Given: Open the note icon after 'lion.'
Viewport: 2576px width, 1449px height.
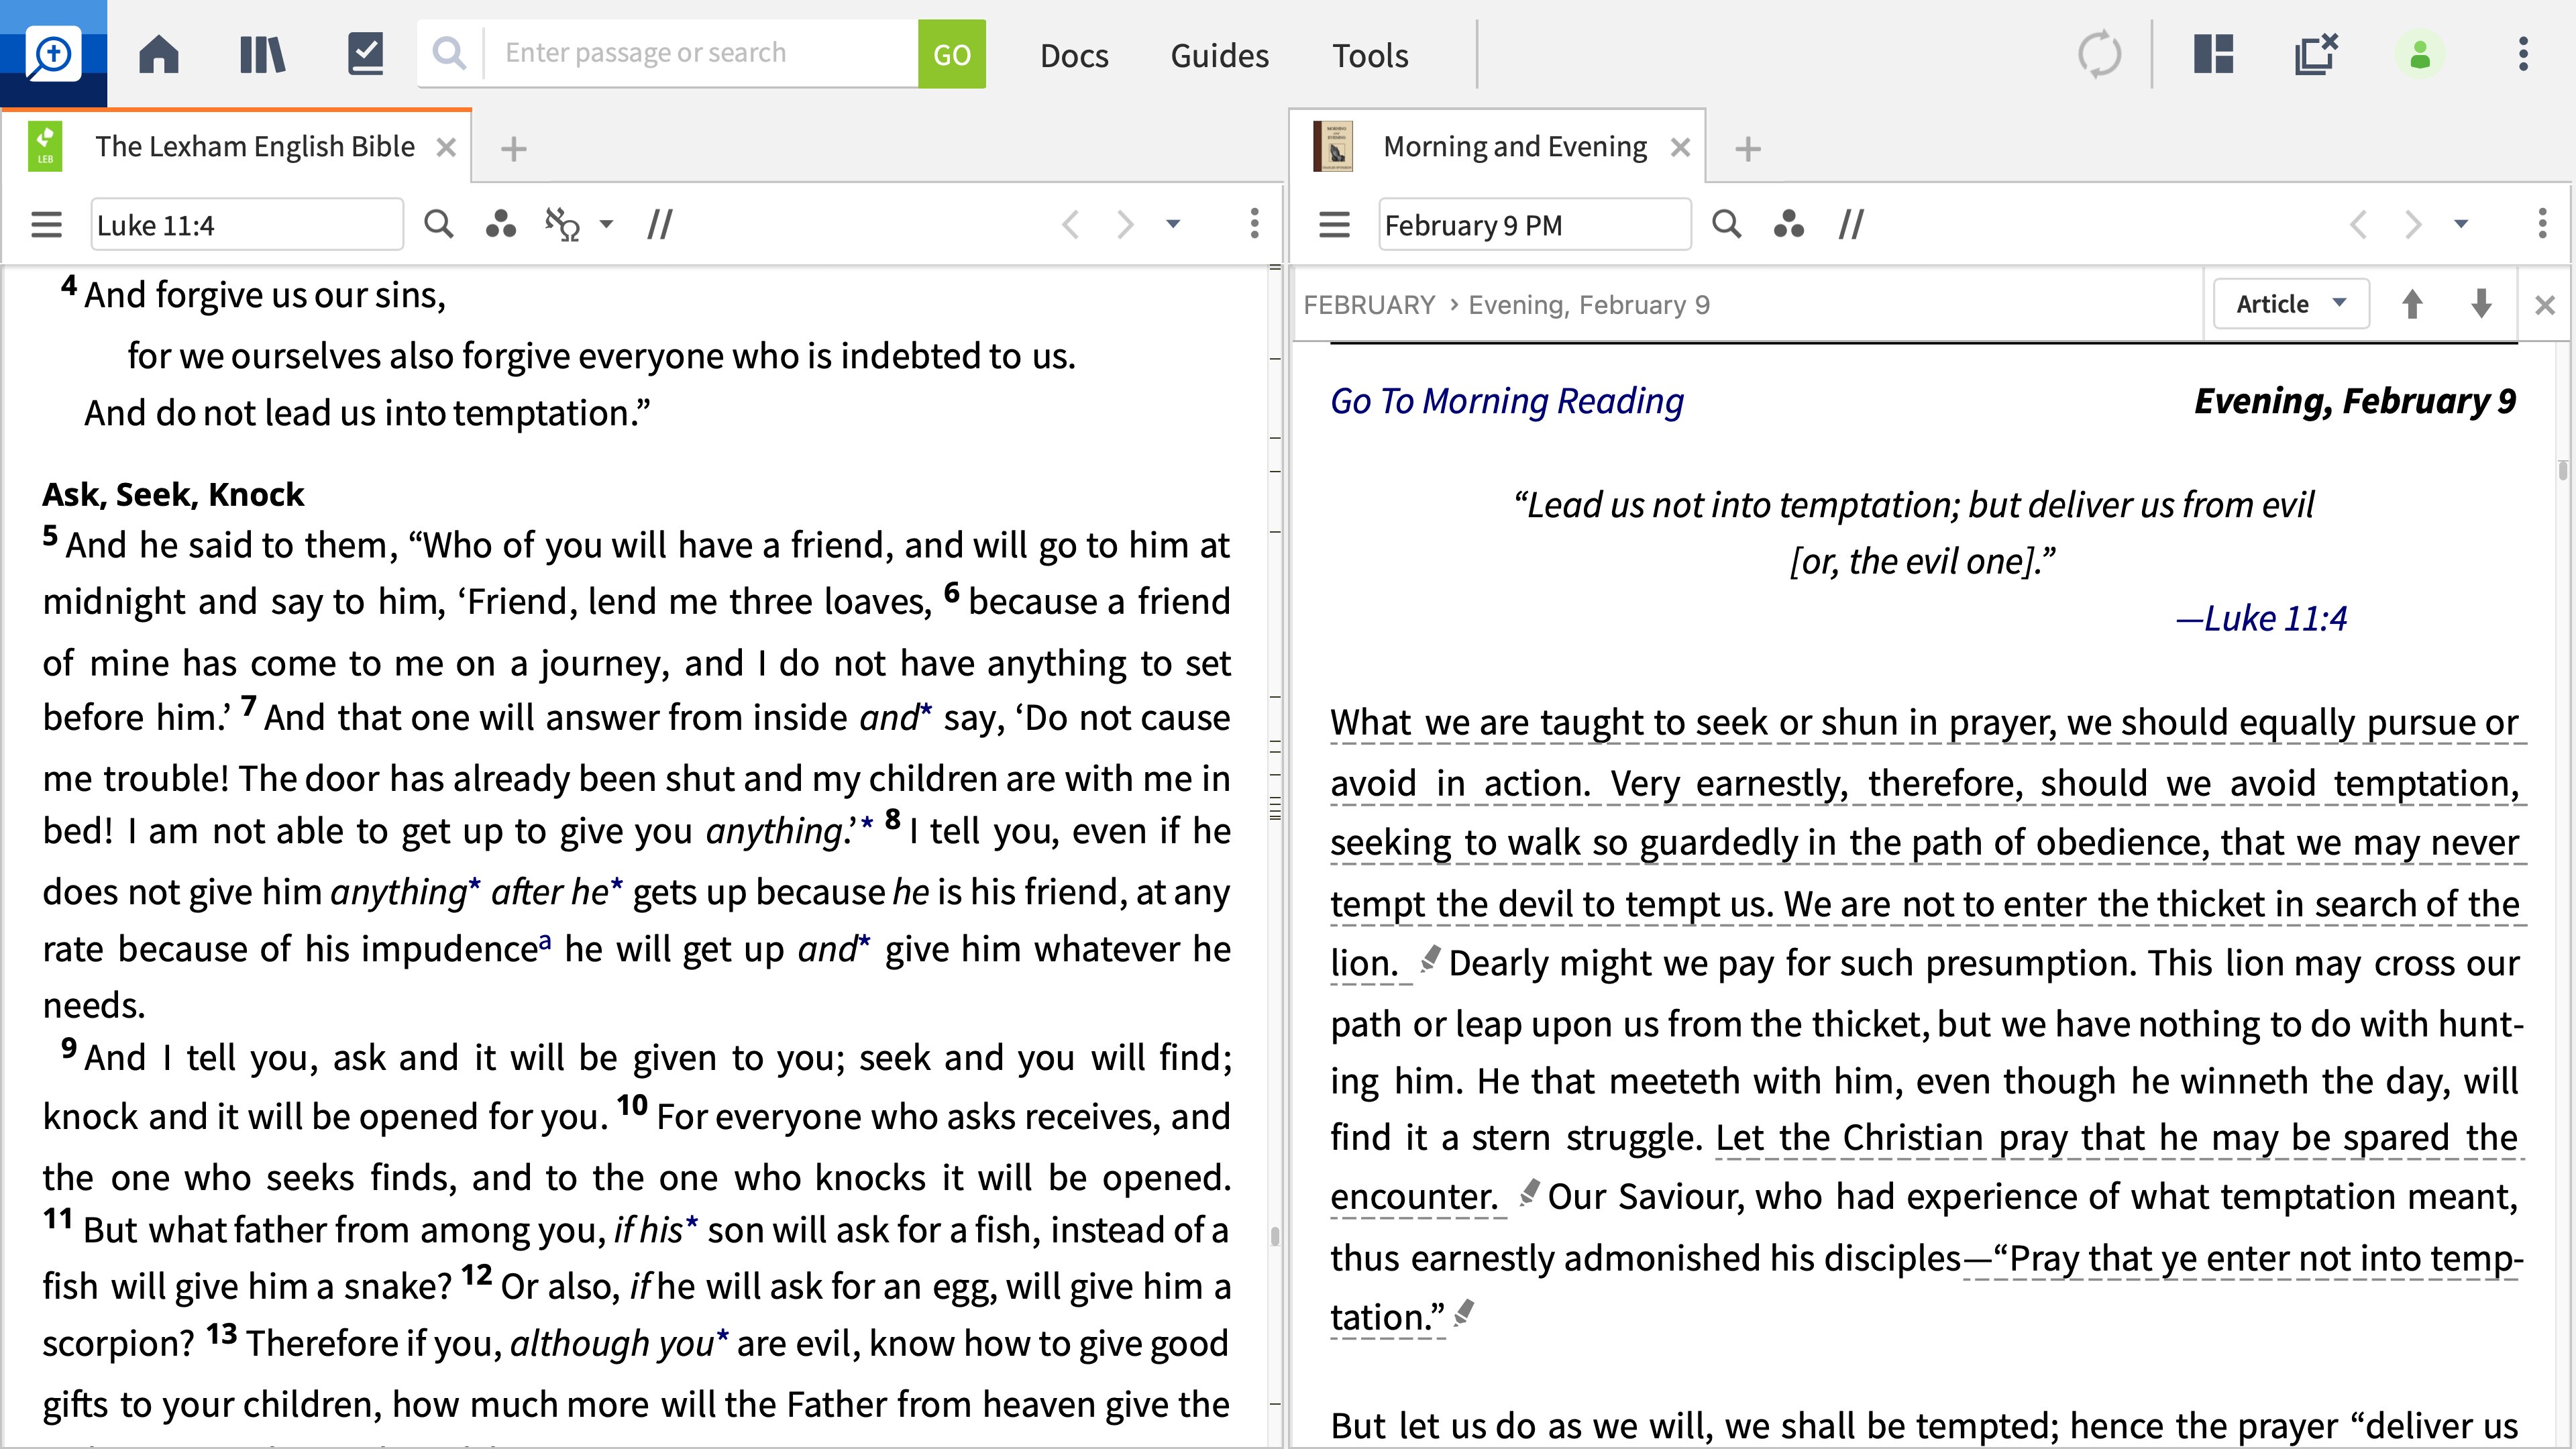Looking at the screenshot, I should [1429, 959].
